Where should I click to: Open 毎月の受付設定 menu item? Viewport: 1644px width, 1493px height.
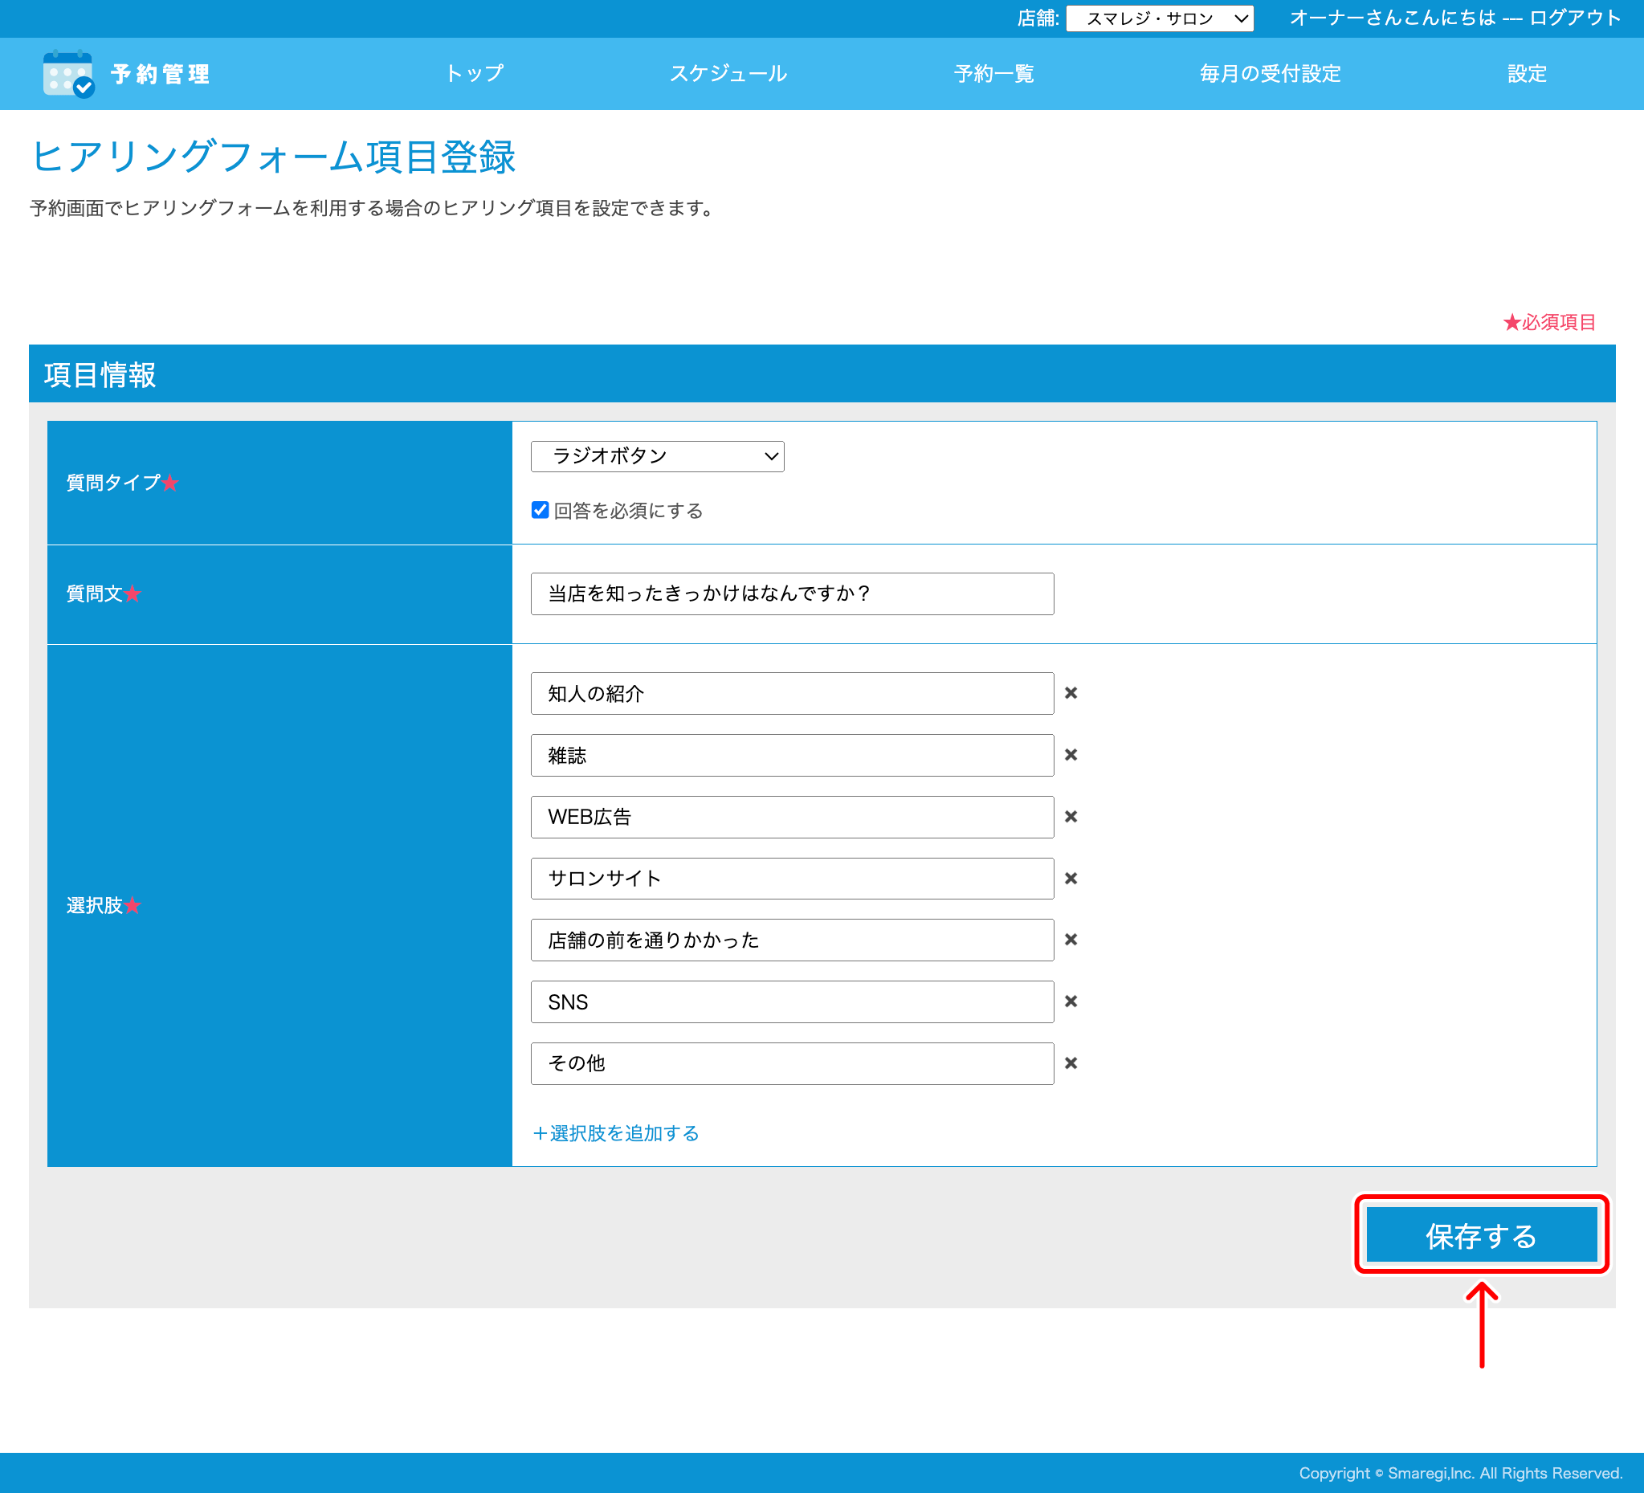click(1270, 74)
